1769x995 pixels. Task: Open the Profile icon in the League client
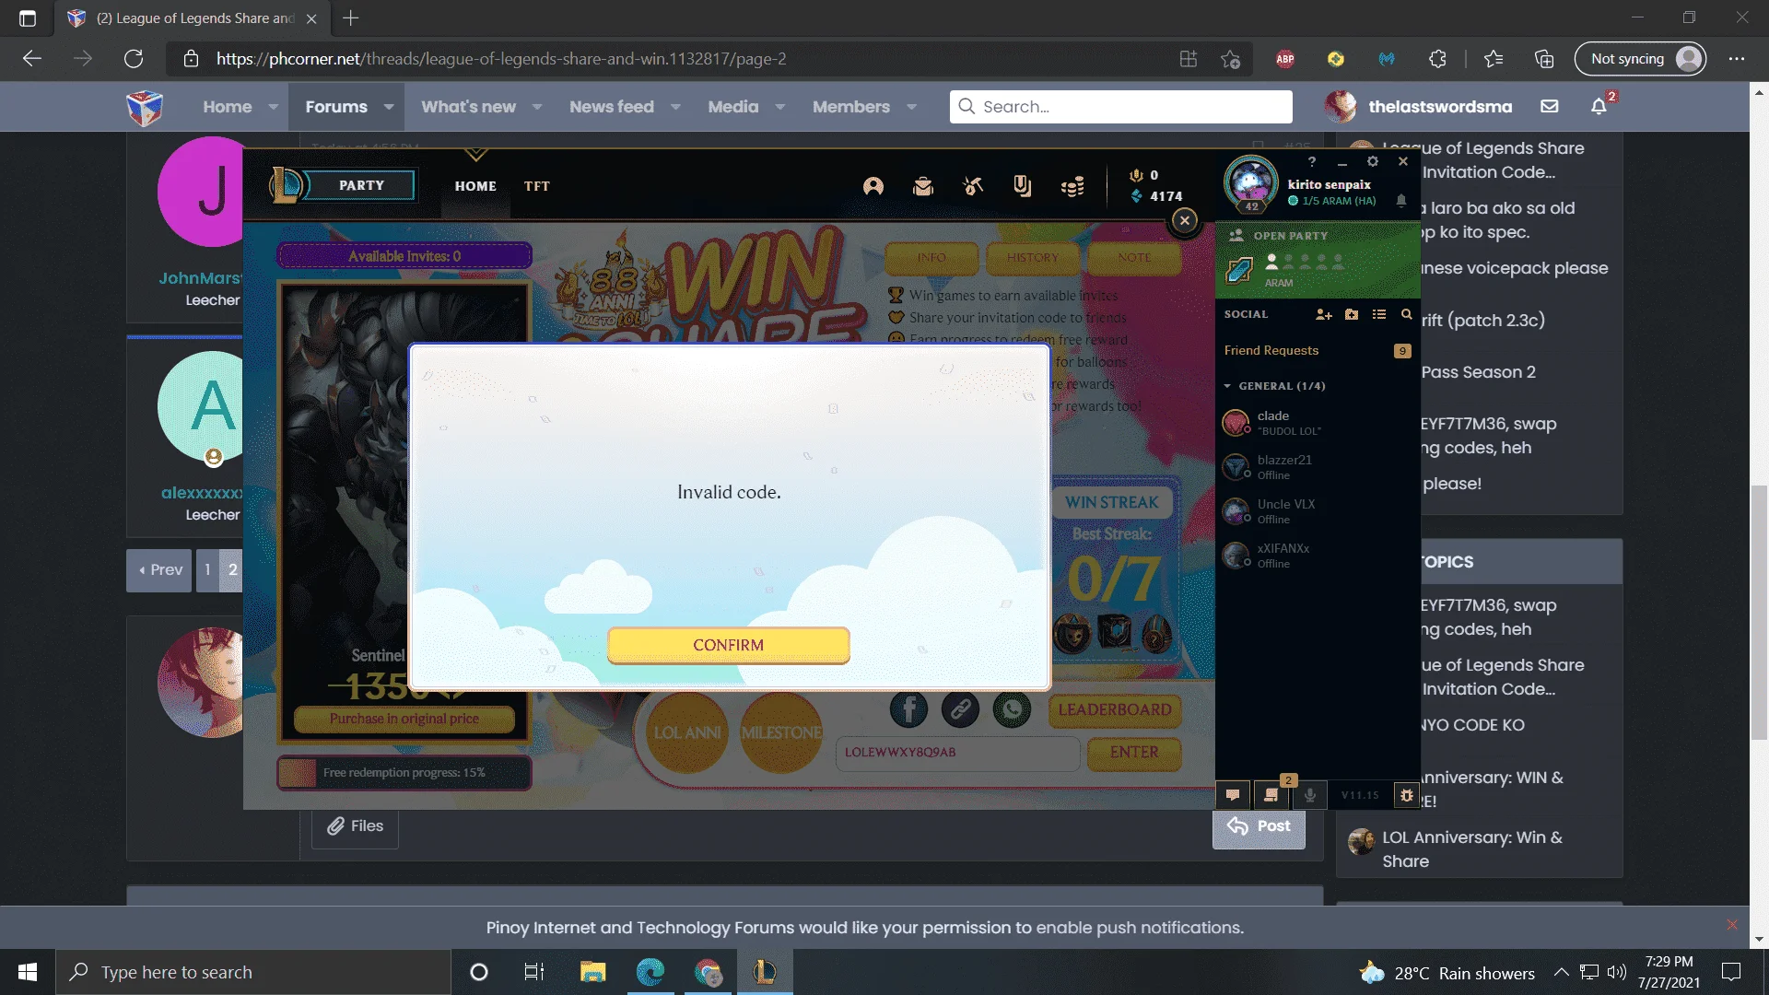[873, 186]
